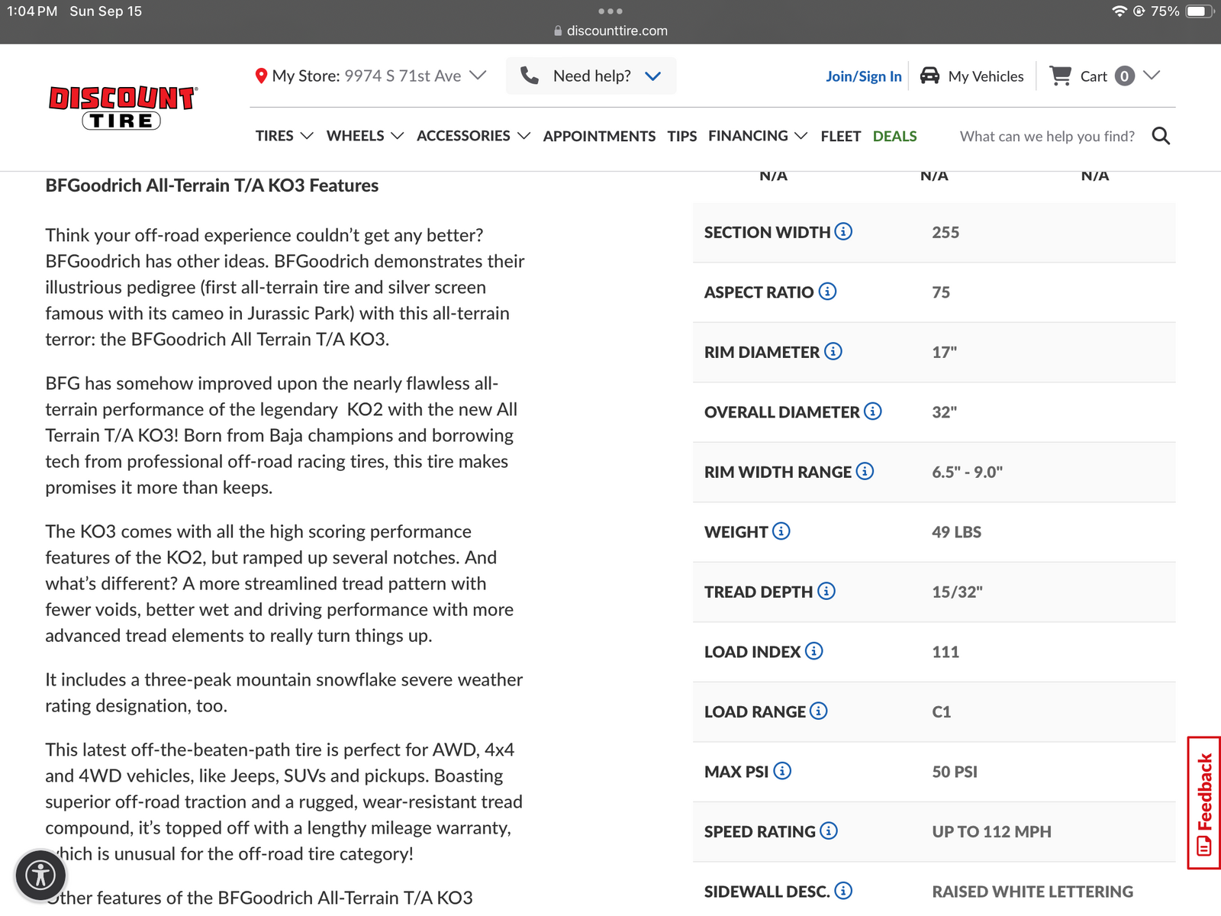Go to Appointments
This screenshot has width=1221, height=916.
599,136
